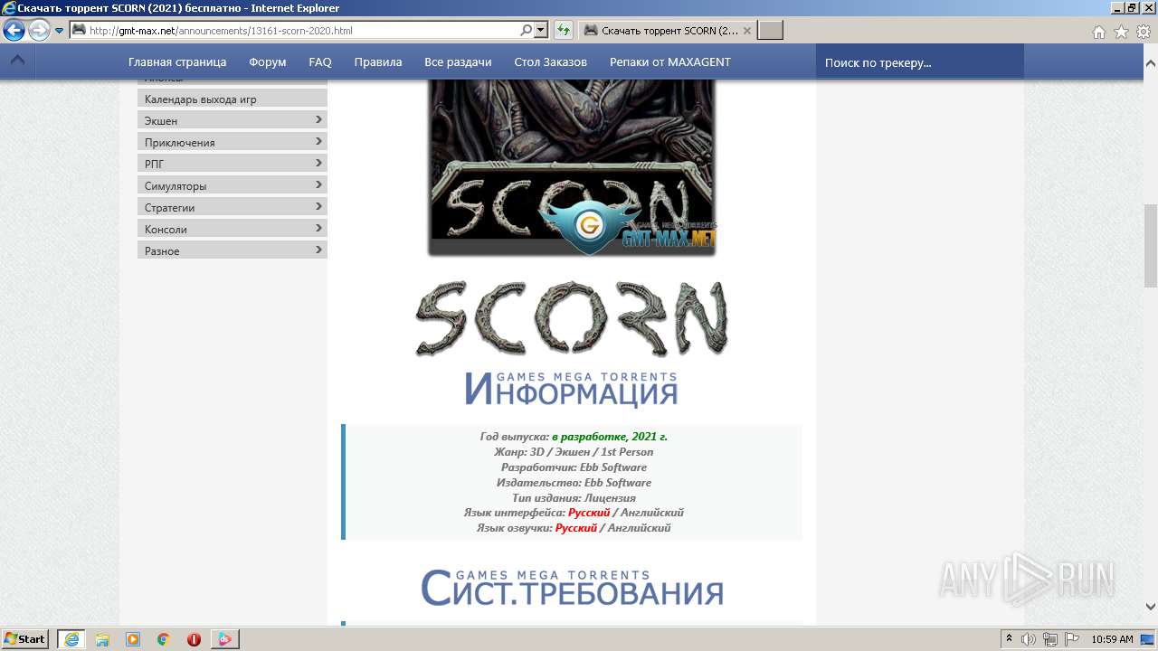Screen dimensions: 1158x651
Task: Click the volume speaker tray icon
Action: click(x=1030, y=639)
